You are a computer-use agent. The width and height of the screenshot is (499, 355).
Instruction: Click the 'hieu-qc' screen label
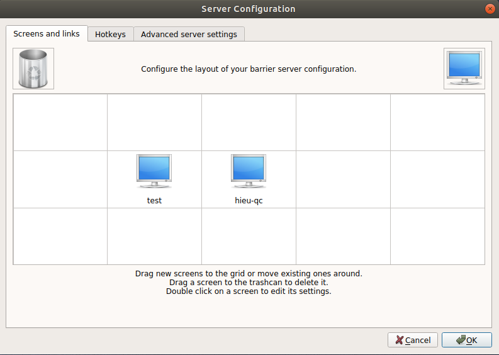click(249, 201)
